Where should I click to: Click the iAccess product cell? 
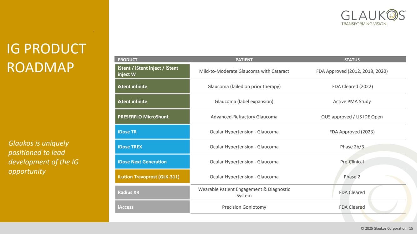[x=152, y=207]
